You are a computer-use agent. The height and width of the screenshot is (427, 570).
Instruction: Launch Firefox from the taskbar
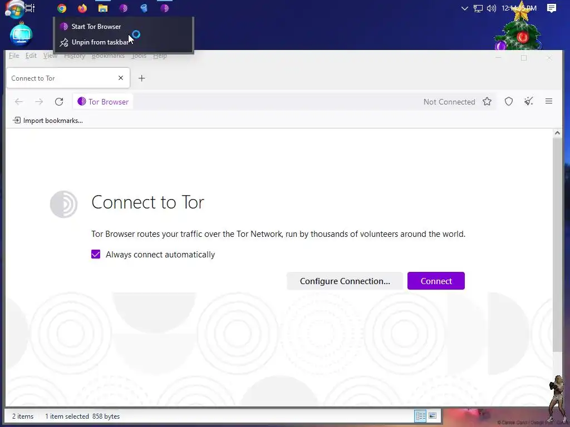coord(82,8)
